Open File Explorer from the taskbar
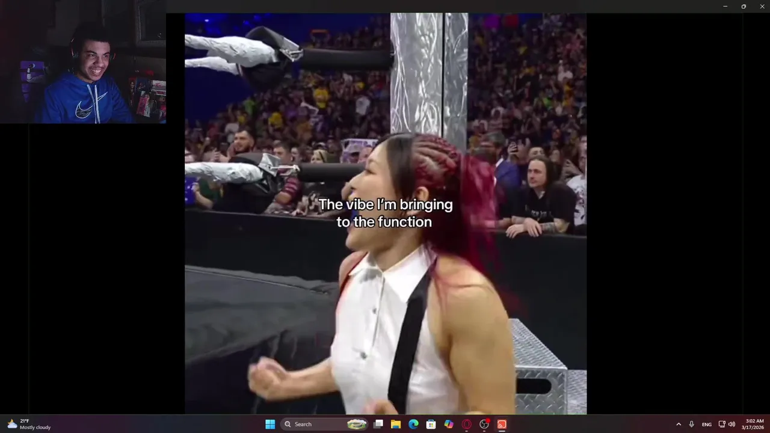770x433 pixels. pos(396,424)
